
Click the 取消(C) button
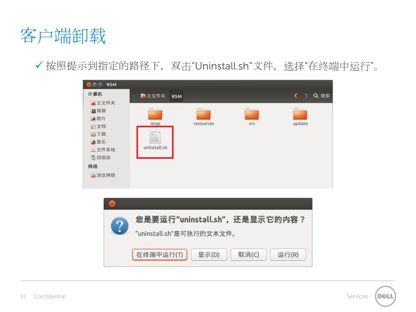[249, 255]
